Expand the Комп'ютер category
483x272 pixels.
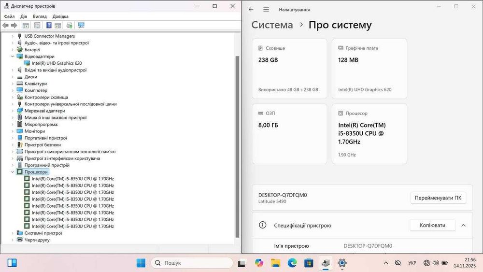(13, 90)
